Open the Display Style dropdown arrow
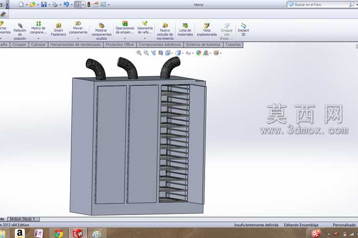Viewport: 358px width, 238px height. pos(183,53)
